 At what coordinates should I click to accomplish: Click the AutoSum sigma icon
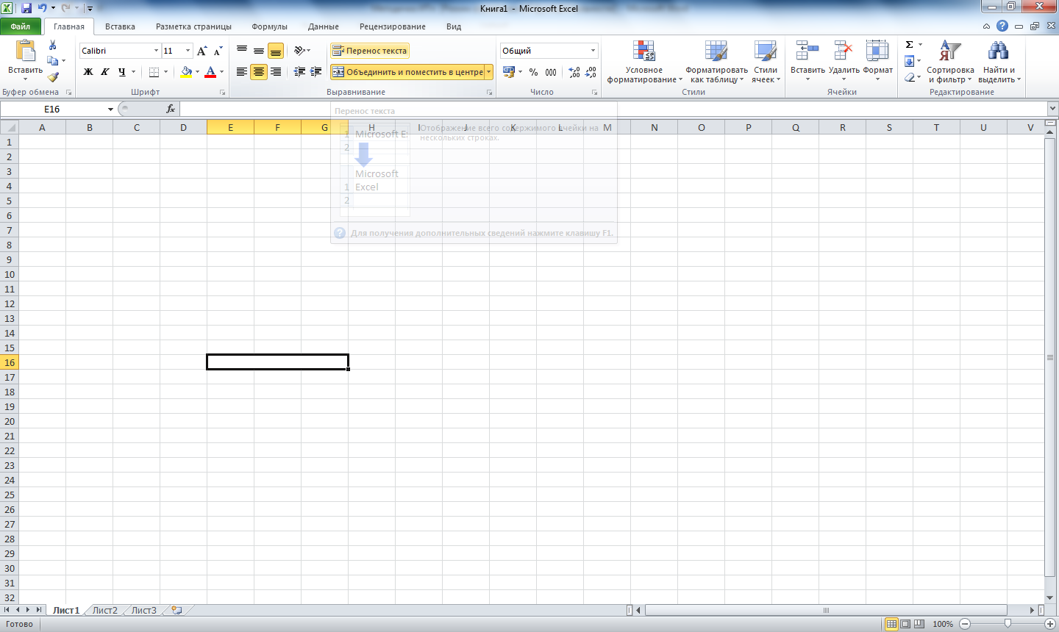(x=910, y=45)
